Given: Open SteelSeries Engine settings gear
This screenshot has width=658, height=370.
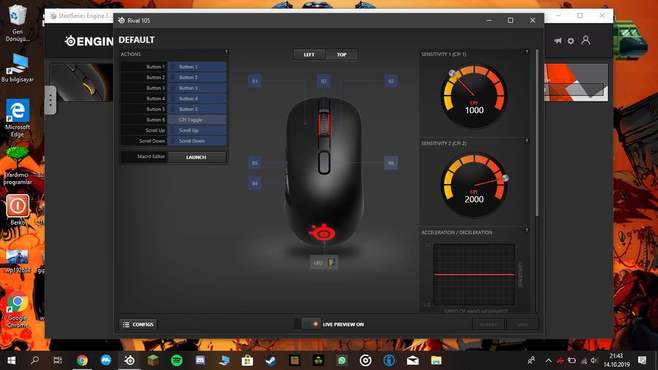Looking at the screenshot, I should pyautogui.click(x=571, y=41).
